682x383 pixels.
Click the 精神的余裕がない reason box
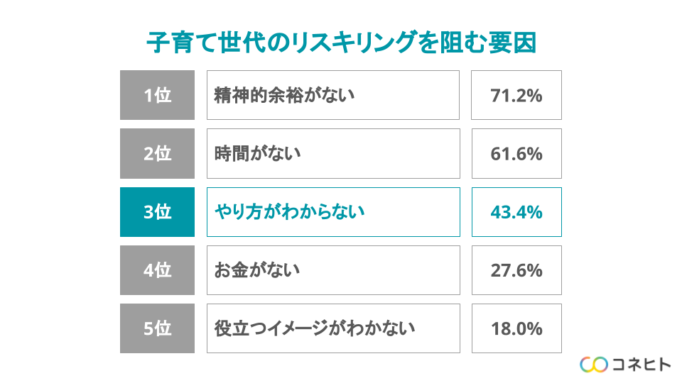[332, 95]
